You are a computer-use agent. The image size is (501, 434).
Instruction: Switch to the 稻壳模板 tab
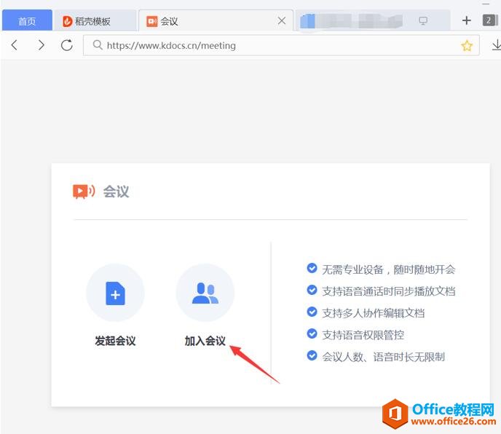click(95, 21)
